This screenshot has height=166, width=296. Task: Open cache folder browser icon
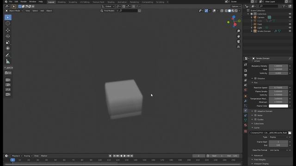click(290, 133)
